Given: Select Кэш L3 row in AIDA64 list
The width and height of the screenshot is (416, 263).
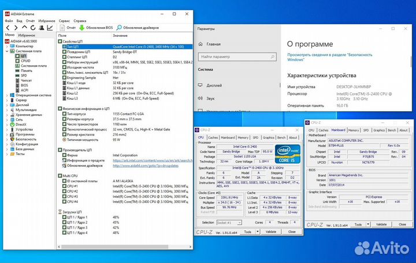Looking at the screenshot, I should pos(125,99).
